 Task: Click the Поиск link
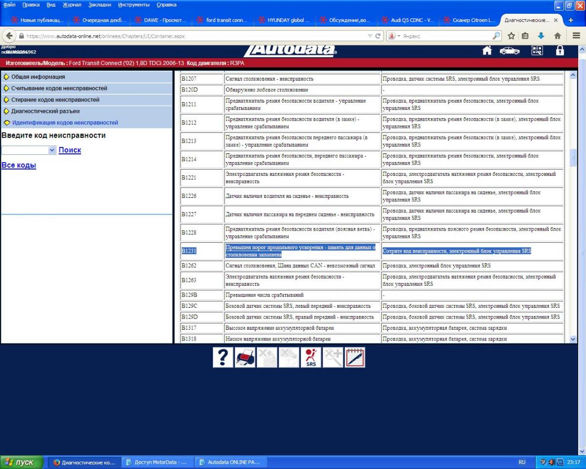coord(70,150)
